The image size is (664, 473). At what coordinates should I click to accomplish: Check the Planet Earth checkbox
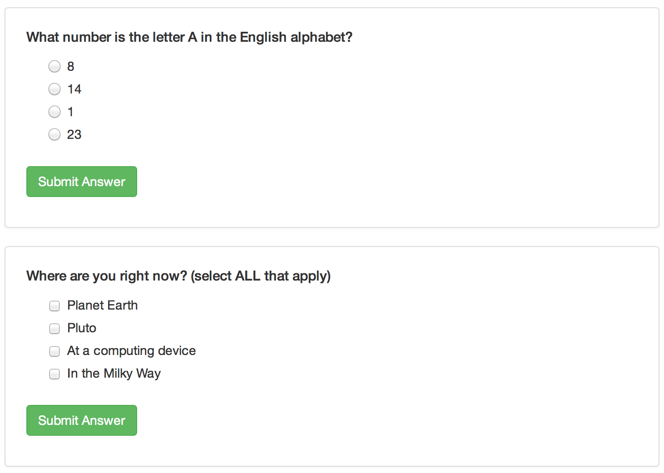(x=55, y=306)
